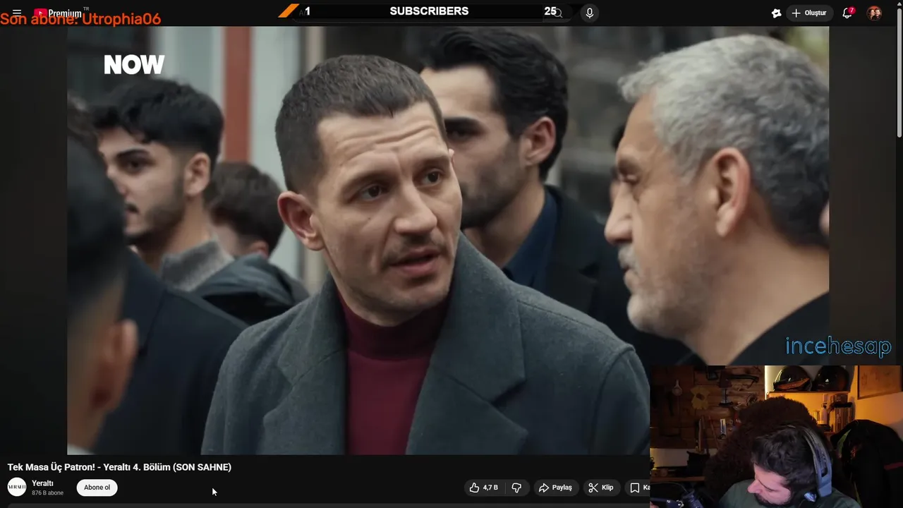Open the notifications bell
Image resolution: width=903 pixels, height=508 pixels.
click(848, 13)
